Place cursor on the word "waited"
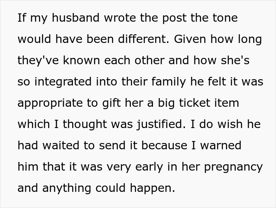276x208 pixels. (61, 146)
